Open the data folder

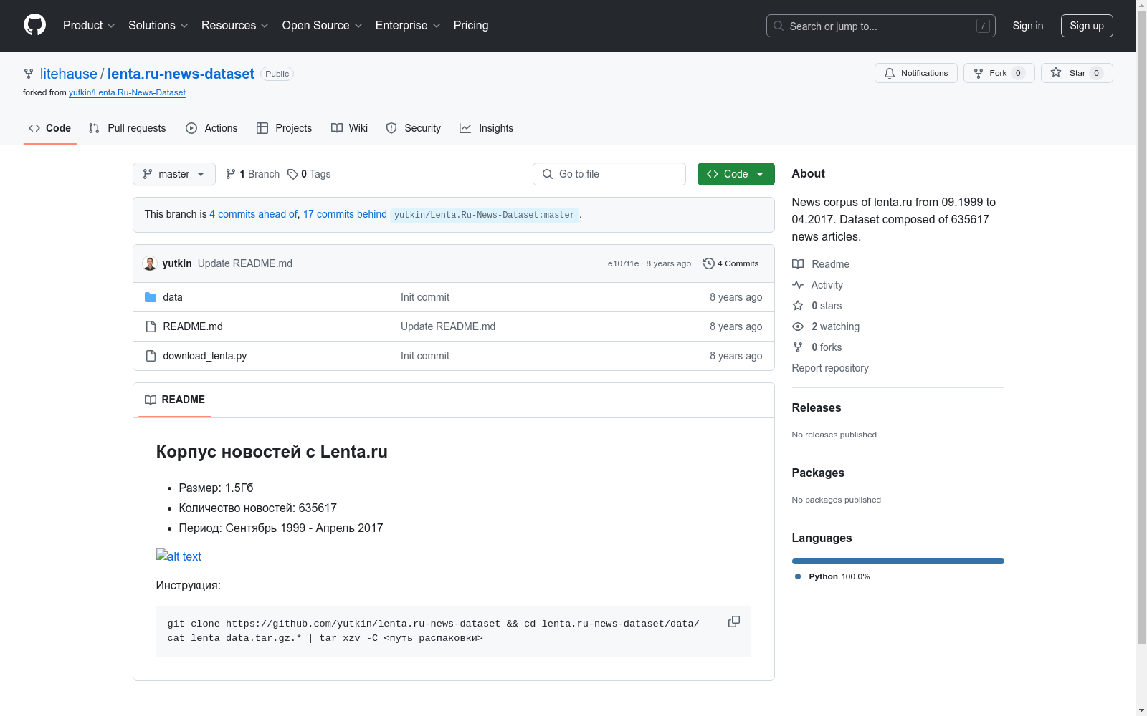[x=173, y=297]
